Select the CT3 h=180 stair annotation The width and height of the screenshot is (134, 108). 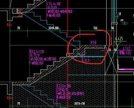click(64, 86)
